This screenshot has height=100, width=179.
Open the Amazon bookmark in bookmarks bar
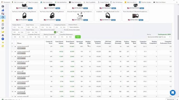click(x=18, y=2)
